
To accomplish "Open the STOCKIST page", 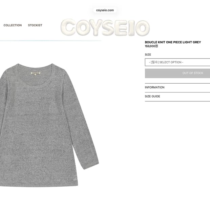I will [x=35, y=25].
